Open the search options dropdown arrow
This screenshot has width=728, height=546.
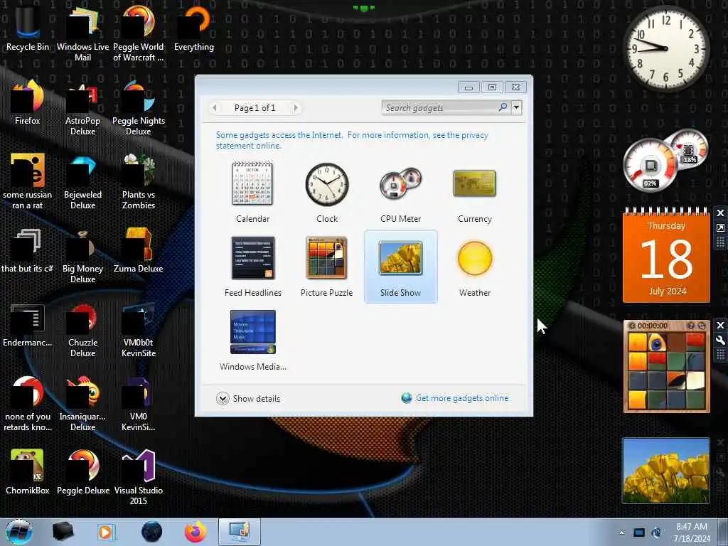click(x=516, y=108)
